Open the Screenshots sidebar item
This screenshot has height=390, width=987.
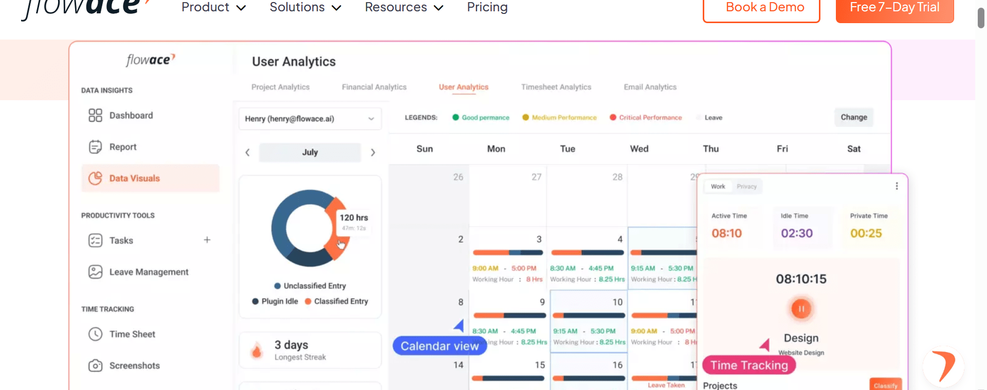(x=151, y=365)
